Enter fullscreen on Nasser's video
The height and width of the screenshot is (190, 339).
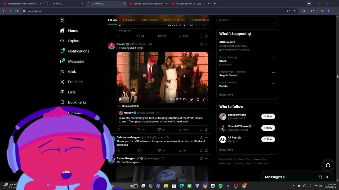pyautogui.click(x=204, y=99)
